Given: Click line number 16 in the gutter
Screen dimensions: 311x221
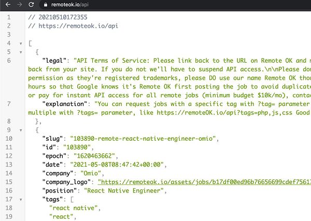Looking at the screenshot, I should coord(9,190).
